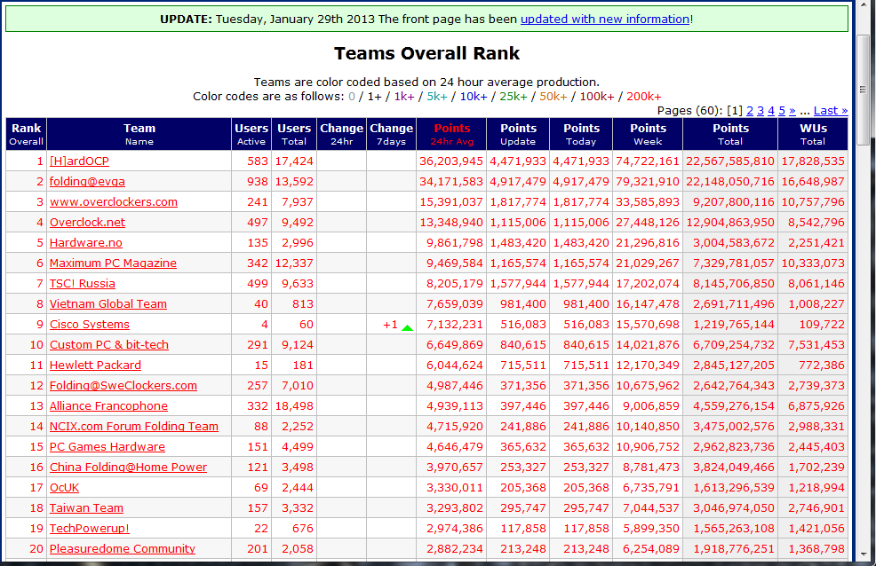Open Maximum PC Magazine team link
876x566 pixels.
tap(113, 263)
